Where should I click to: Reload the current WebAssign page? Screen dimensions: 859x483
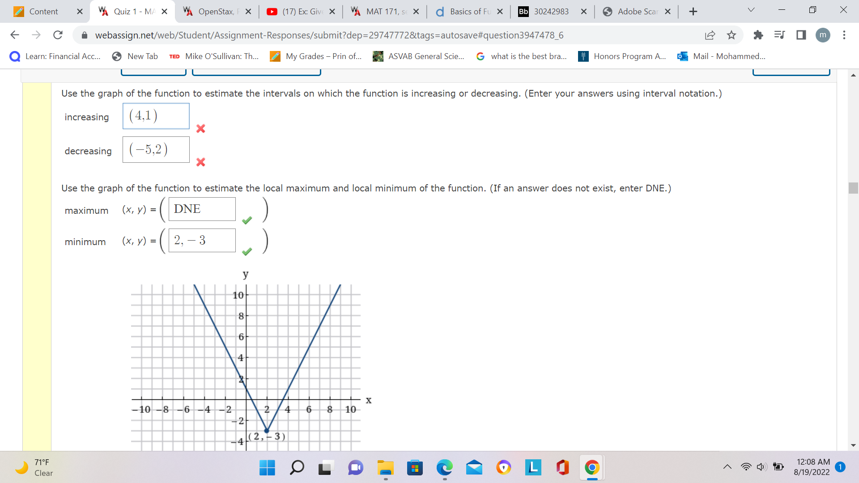(58, 35)
